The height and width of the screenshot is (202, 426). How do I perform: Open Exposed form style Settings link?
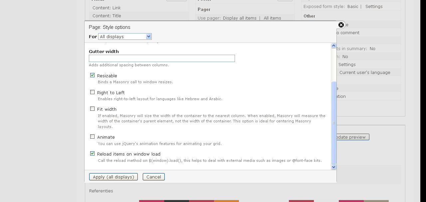[374, 6]
